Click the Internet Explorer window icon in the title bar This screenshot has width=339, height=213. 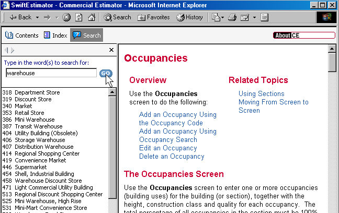click(5, 5)
